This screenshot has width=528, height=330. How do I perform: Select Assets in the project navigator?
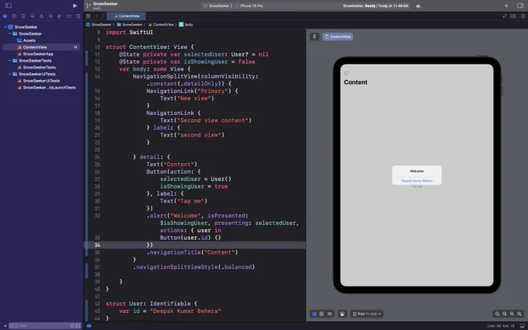(x=26, y=40)
